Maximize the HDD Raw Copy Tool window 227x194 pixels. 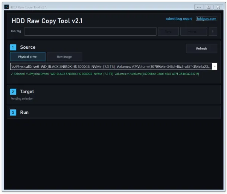[209, 7]
